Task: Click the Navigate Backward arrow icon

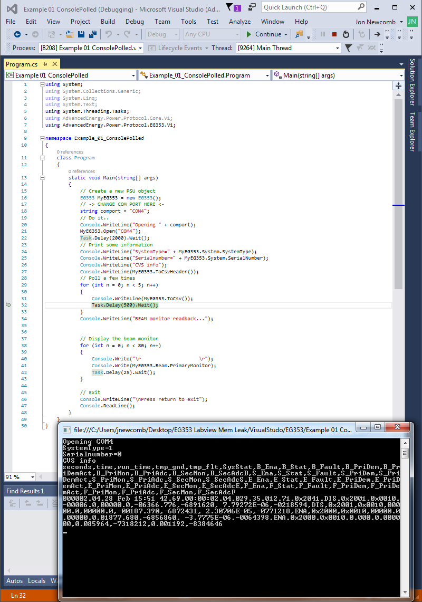Action: coord(17,34)
